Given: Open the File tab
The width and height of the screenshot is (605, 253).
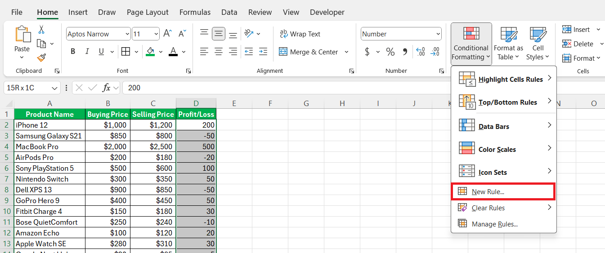Looking at the screenshot, I should pos(17,12).
